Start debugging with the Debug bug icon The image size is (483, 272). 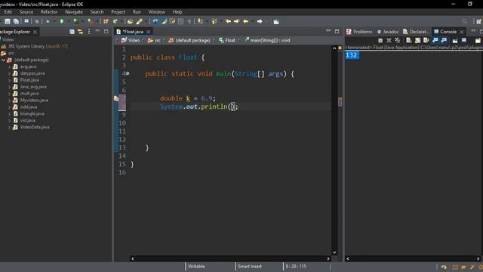pos(48,21)
